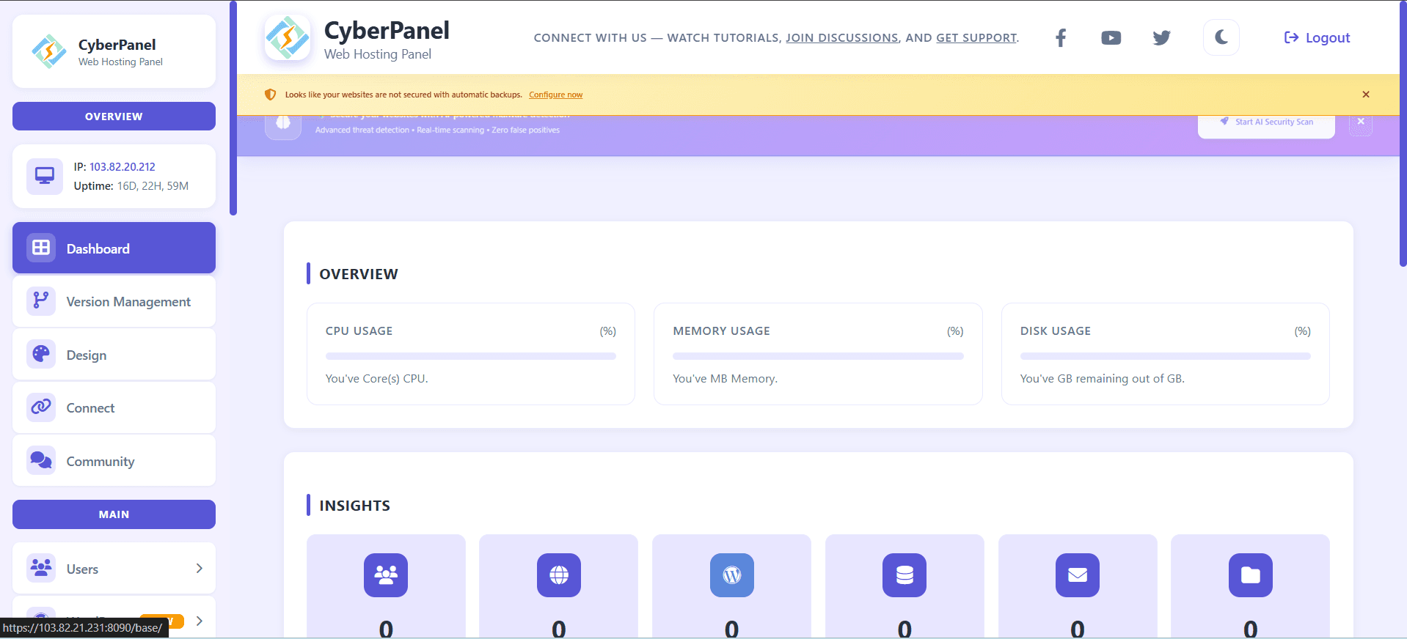Open the YouTube channel icon
Screen dimensions: 1407x639
pyautogui.click(x=1111, y=38)
